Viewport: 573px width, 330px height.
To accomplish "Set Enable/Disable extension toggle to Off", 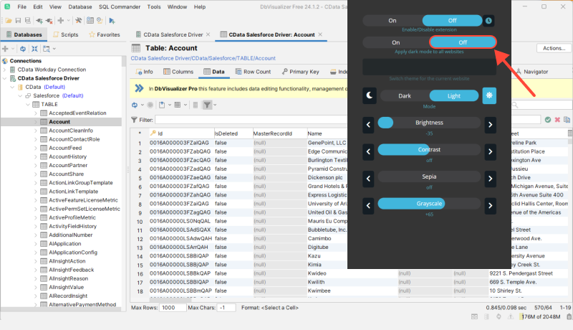I will [x=452, y=21].
